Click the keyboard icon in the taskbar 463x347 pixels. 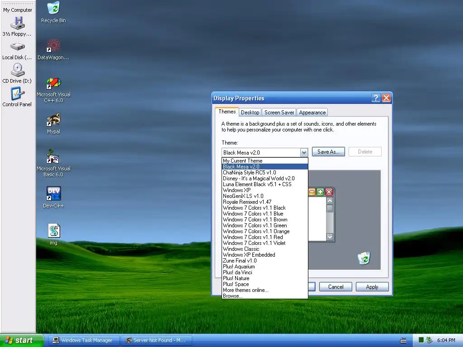point(403,341)
